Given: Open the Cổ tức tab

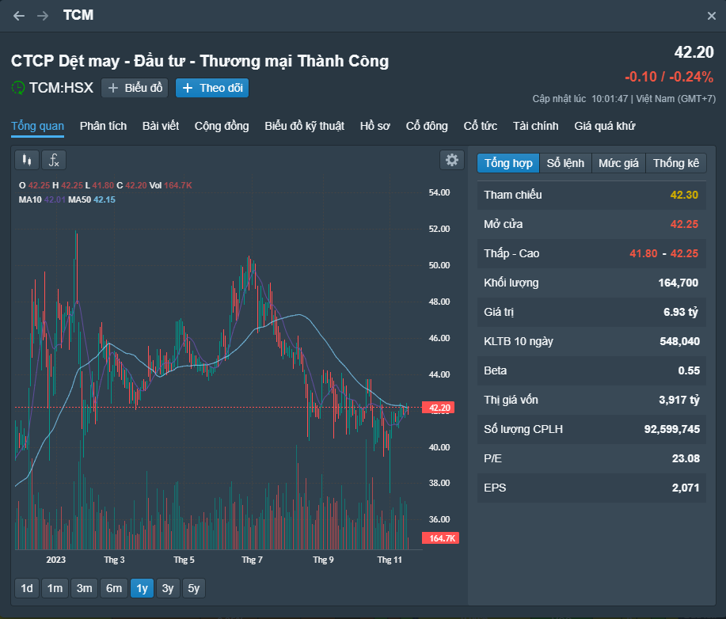Looking at the screenshot, I should coord(480,126).
